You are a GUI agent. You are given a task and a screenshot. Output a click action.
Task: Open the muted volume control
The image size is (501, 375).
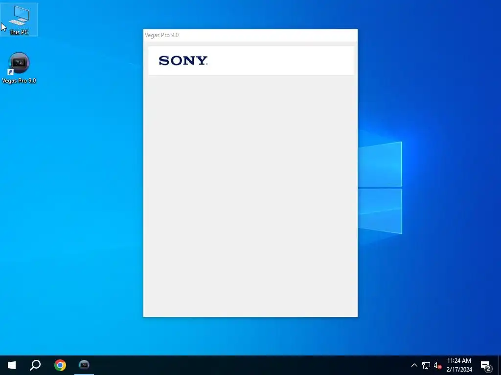(x=437, y=365)
